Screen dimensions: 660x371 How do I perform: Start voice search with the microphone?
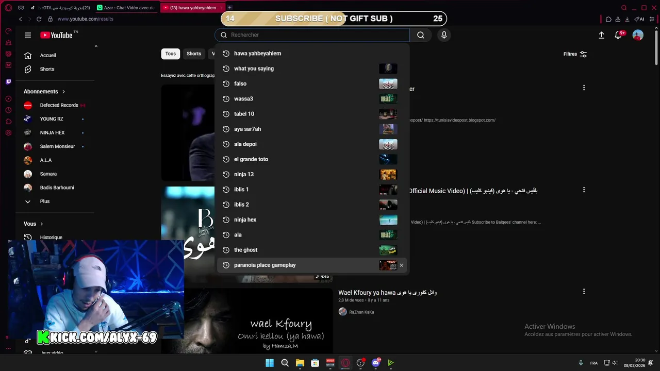444,35
